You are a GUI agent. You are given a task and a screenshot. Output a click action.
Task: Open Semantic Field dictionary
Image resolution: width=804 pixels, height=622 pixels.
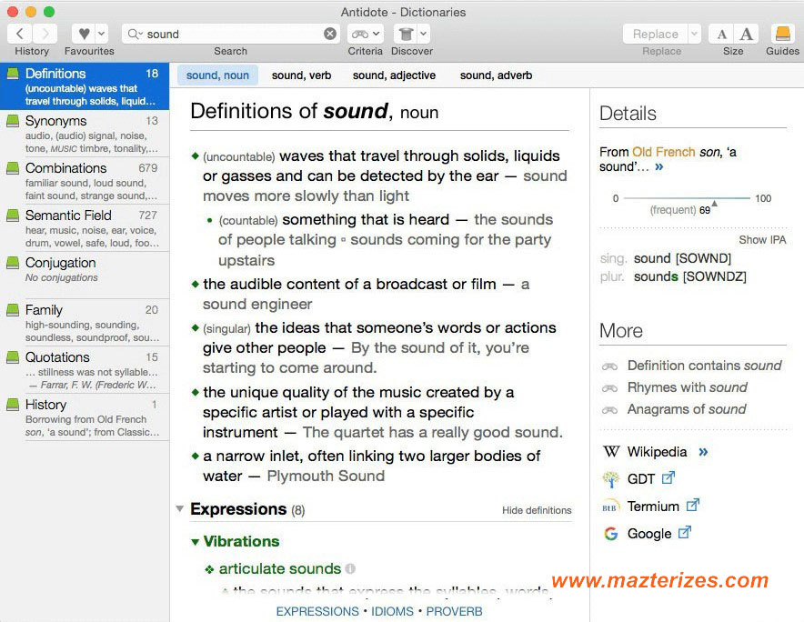coord(85,228)
